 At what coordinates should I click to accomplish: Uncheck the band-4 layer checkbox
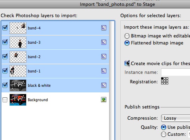tap(5, 28)
